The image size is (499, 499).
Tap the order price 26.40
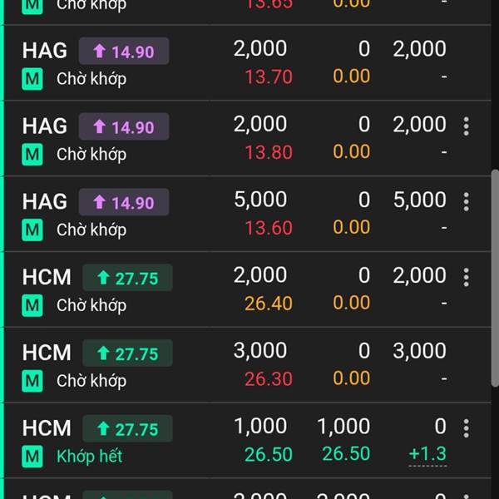(269, 304)
